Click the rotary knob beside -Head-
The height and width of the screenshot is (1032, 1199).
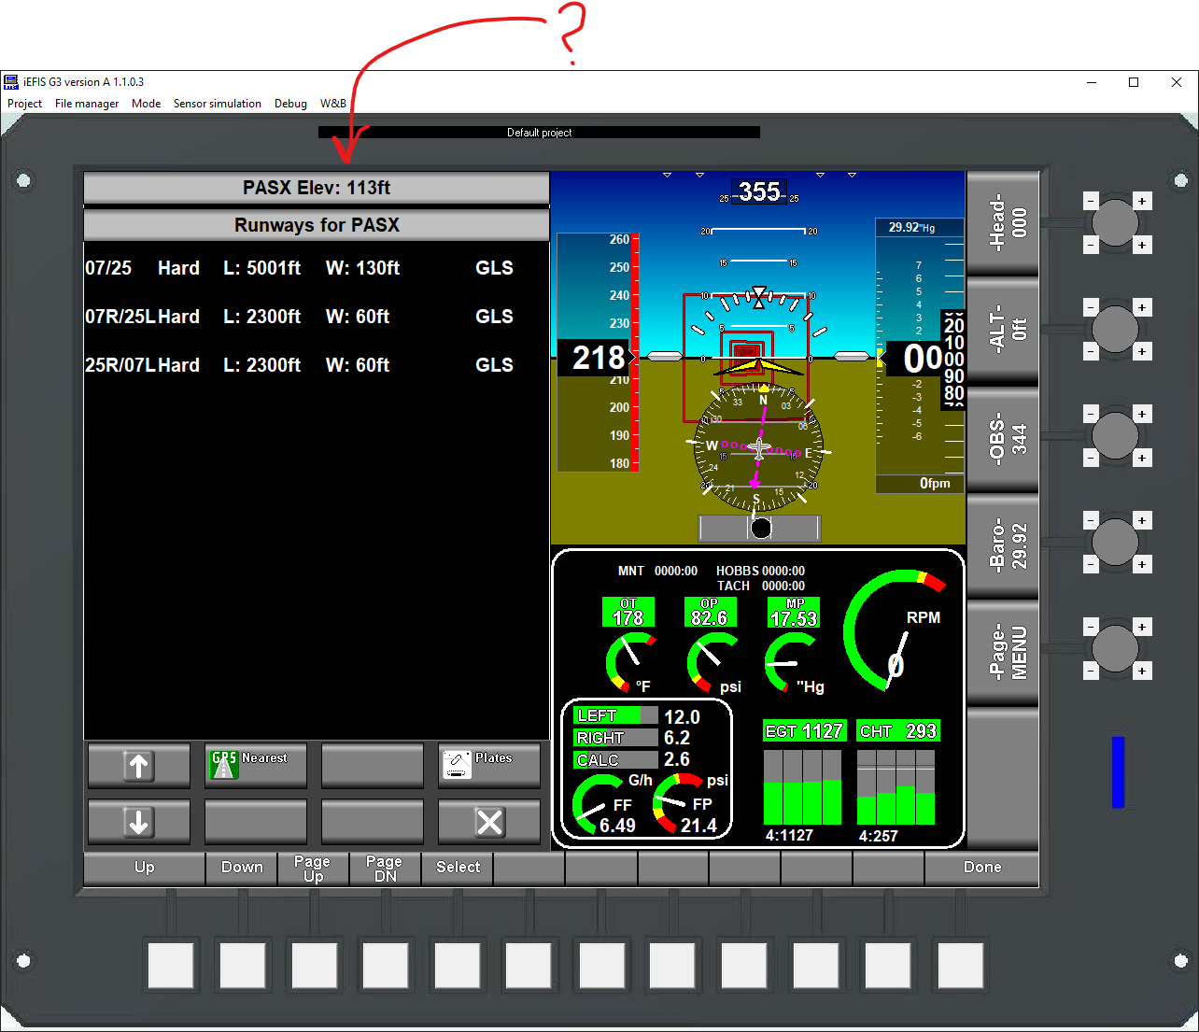point(1115,222)
